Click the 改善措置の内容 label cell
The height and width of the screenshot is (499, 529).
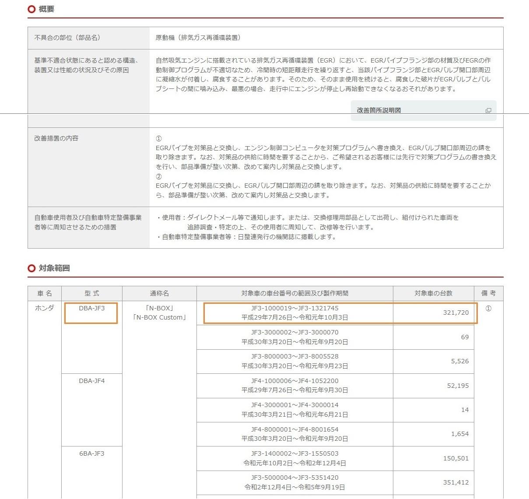(89, 167)
